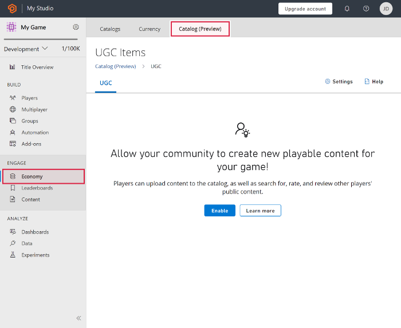Viewport: 401px width, 328px height.
Task: Click the Players sidebar icon
Action: [x=13, y=98]
